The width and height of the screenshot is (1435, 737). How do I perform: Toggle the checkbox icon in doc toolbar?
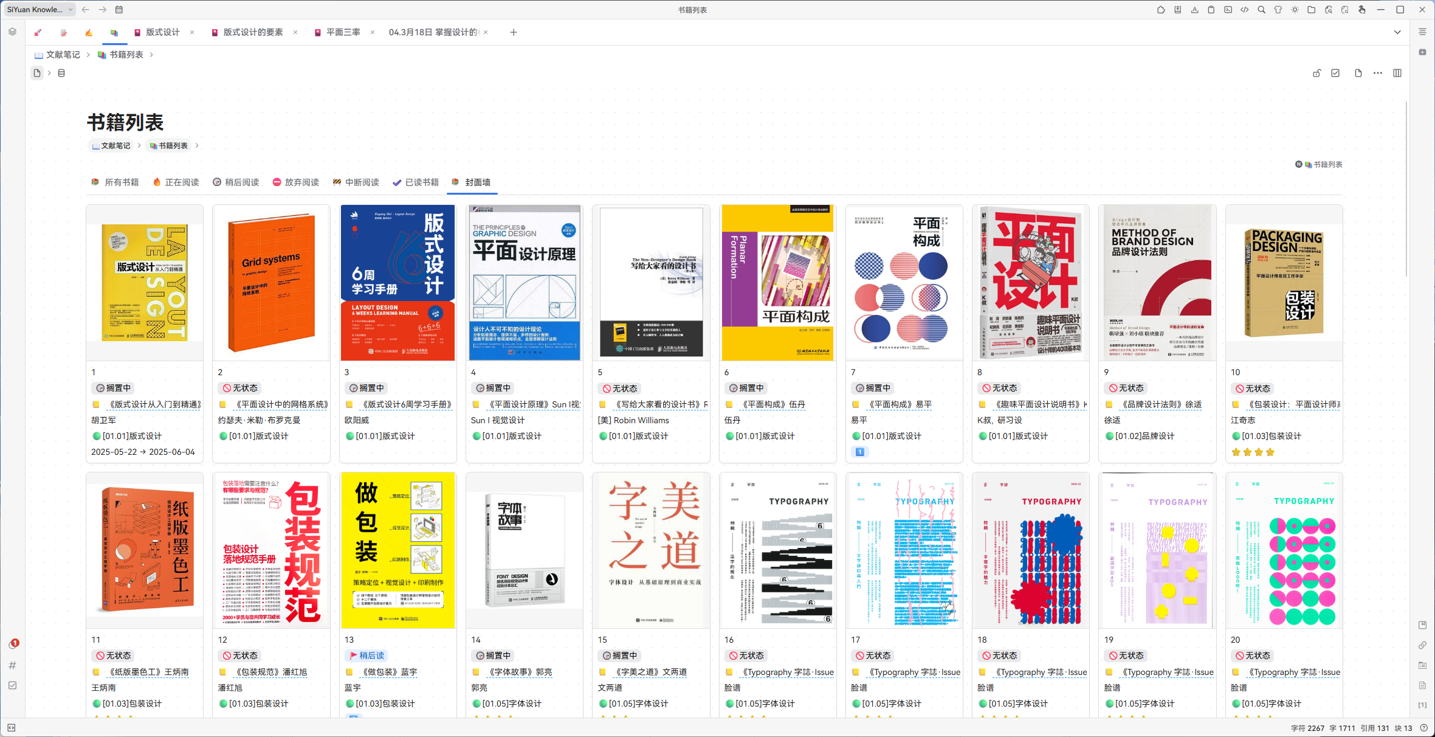click(x=1335, y=73)
